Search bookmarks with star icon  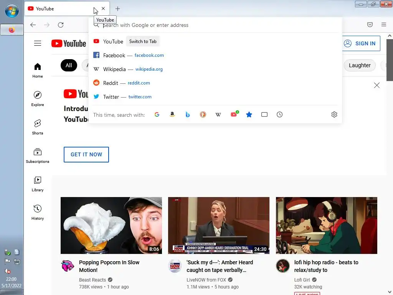click(x=249, y=114)
